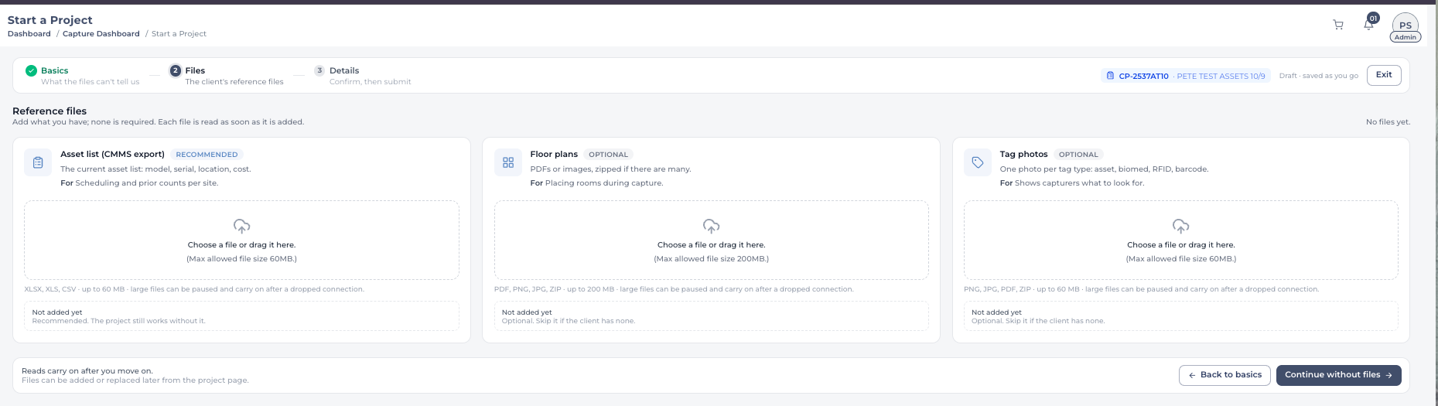1438x406 pixels.
Task: Open the shopping cart icon
Action: click(x=1338, y=26)
